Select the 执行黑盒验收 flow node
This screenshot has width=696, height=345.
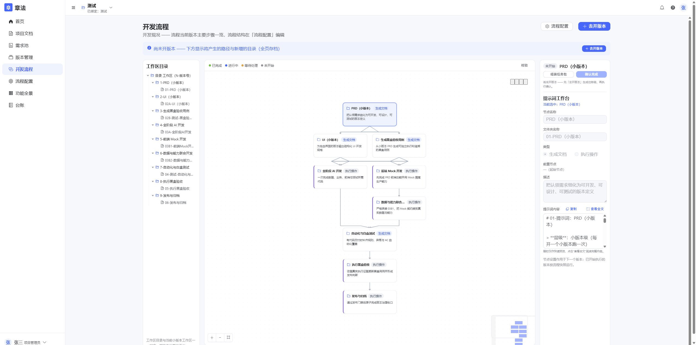coord(370,271)
